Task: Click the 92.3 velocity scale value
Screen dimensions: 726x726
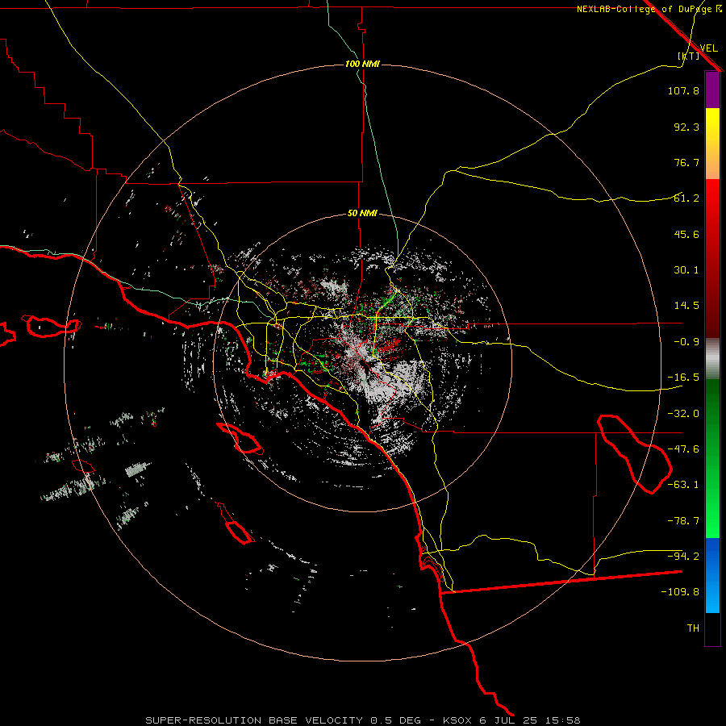Action: pos(686,127)
